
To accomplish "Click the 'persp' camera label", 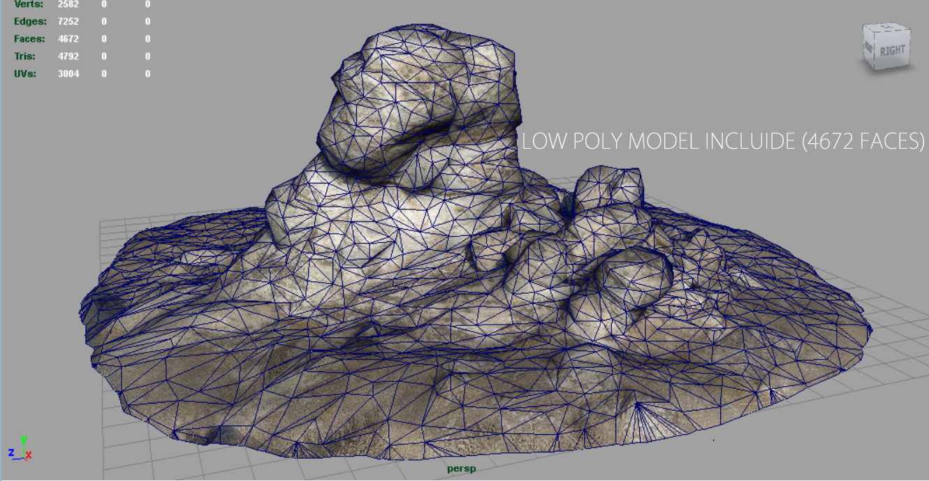I will [x=461, y=469].
